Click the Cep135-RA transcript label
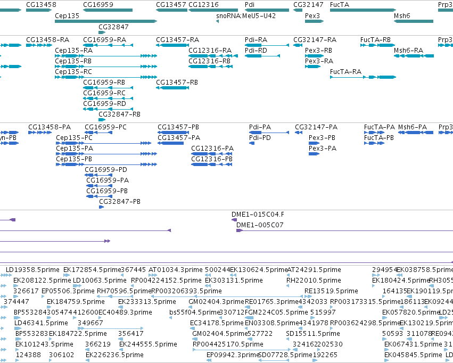This screenshot has height=363, width=453. (73, 50)
